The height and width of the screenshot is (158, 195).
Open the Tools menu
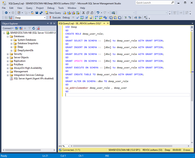pyautogui.click(x=61, y=8)
